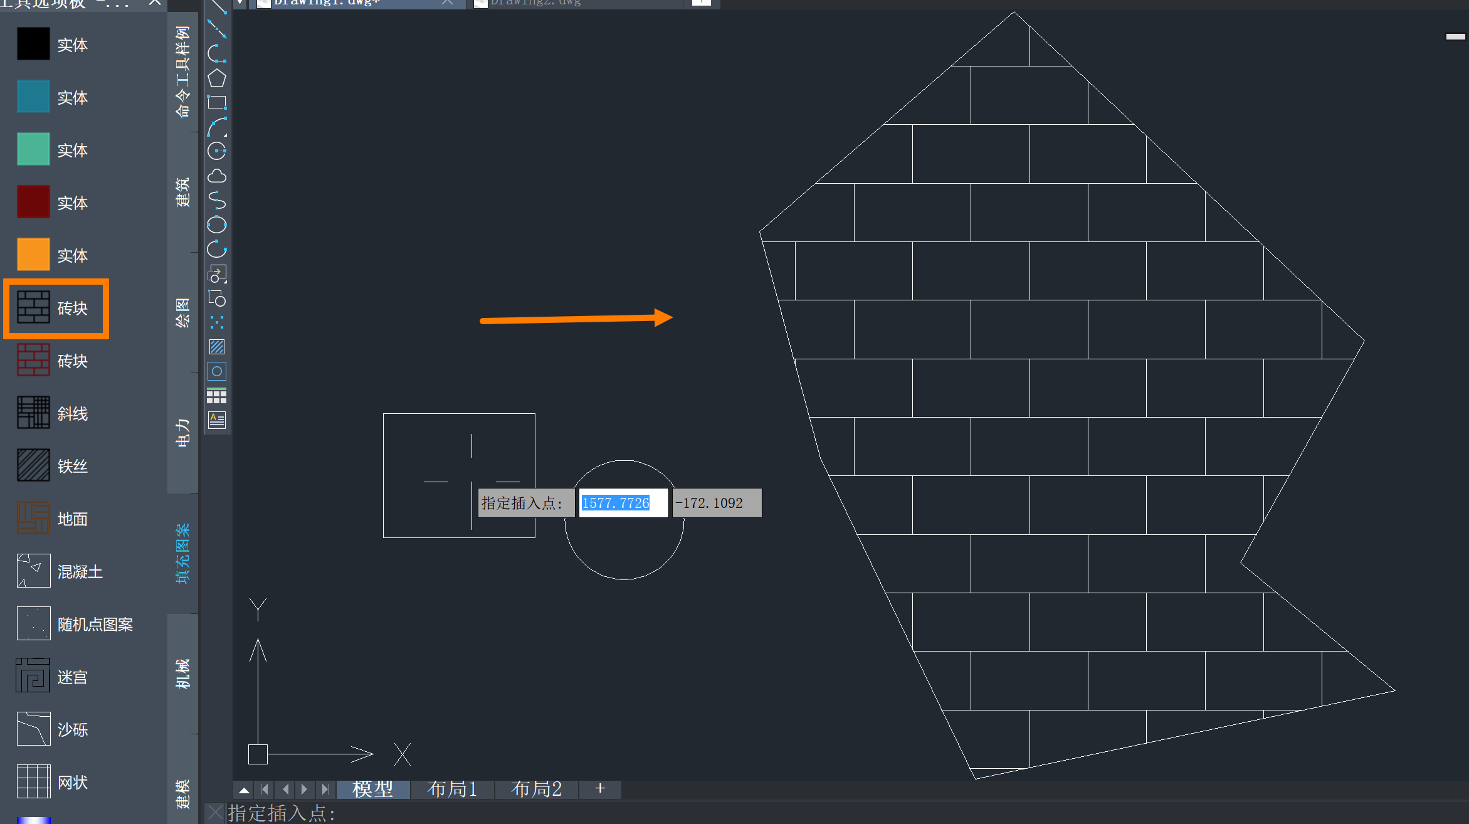The width and height of the screenshot is (1469, 824).
Task: Click the X coordinate input field
Action: (623, 503)
